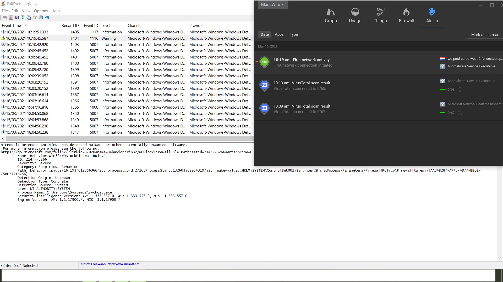Switch alerts grouping to Apps tab

279,34
